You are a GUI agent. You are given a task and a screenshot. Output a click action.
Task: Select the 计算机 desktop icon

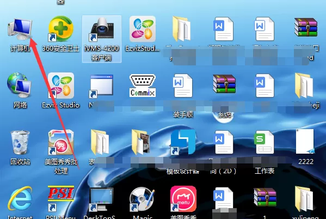[x=20, y=29]
